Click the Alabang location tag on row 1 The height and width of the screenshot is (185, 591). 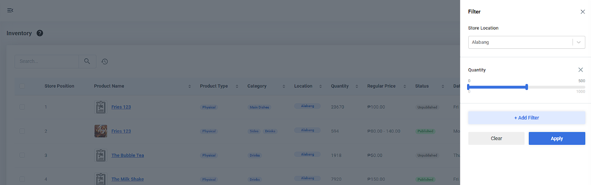307,106
